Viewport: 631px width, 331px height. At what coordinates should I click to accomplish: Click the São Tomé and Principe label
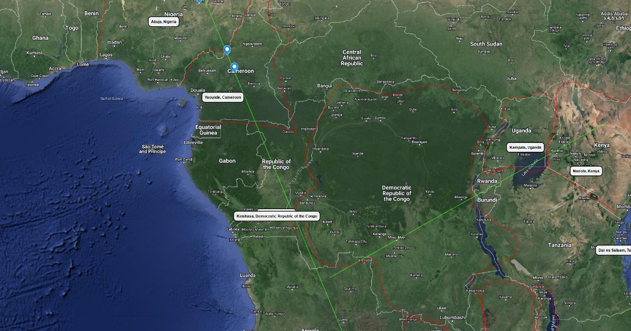152,149
